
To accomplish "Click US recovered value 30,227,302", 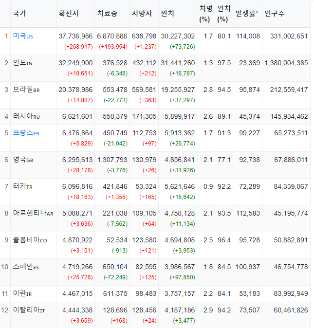I will [178, 36].
